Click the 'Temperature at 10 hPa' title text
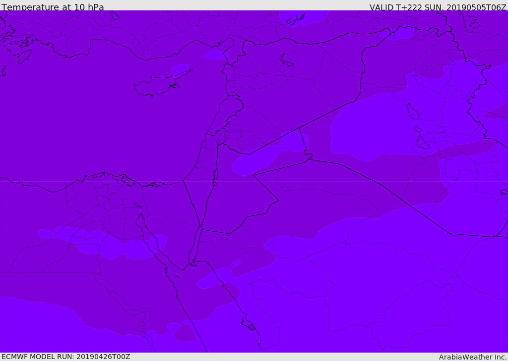The height and width of the screenshot is (361, 508). pos(53,7)
